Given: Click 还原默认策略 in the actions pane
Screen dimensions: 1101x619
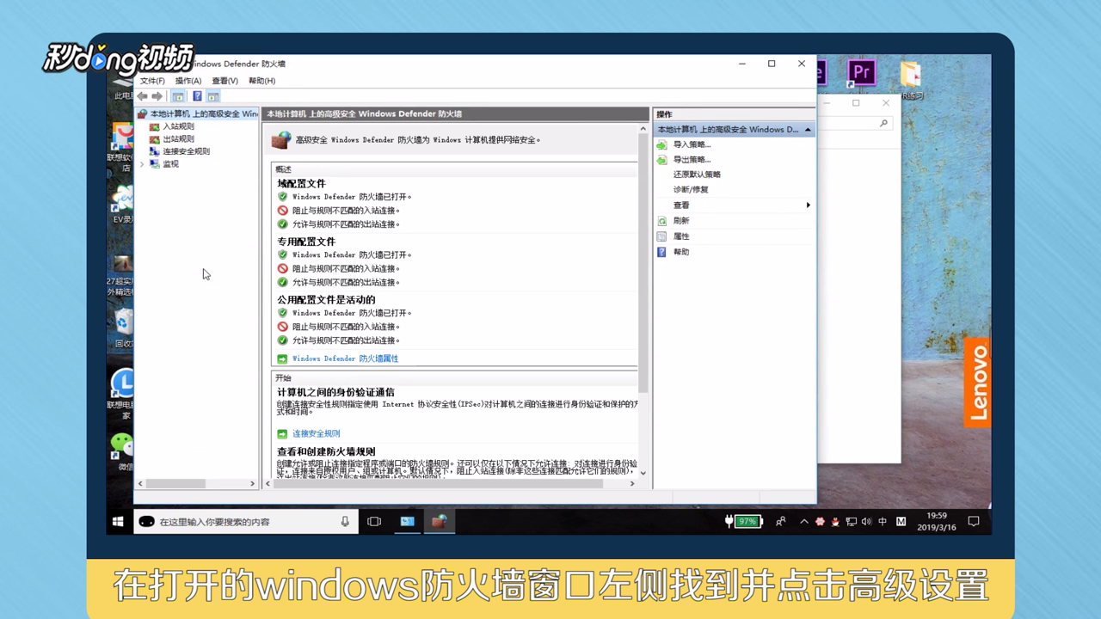Looking at the screenshot, I should pos(697,175).
